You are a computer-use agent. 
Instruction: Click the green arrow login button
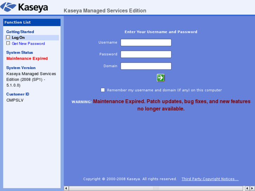pyautogui.click(x=161, y=78)
